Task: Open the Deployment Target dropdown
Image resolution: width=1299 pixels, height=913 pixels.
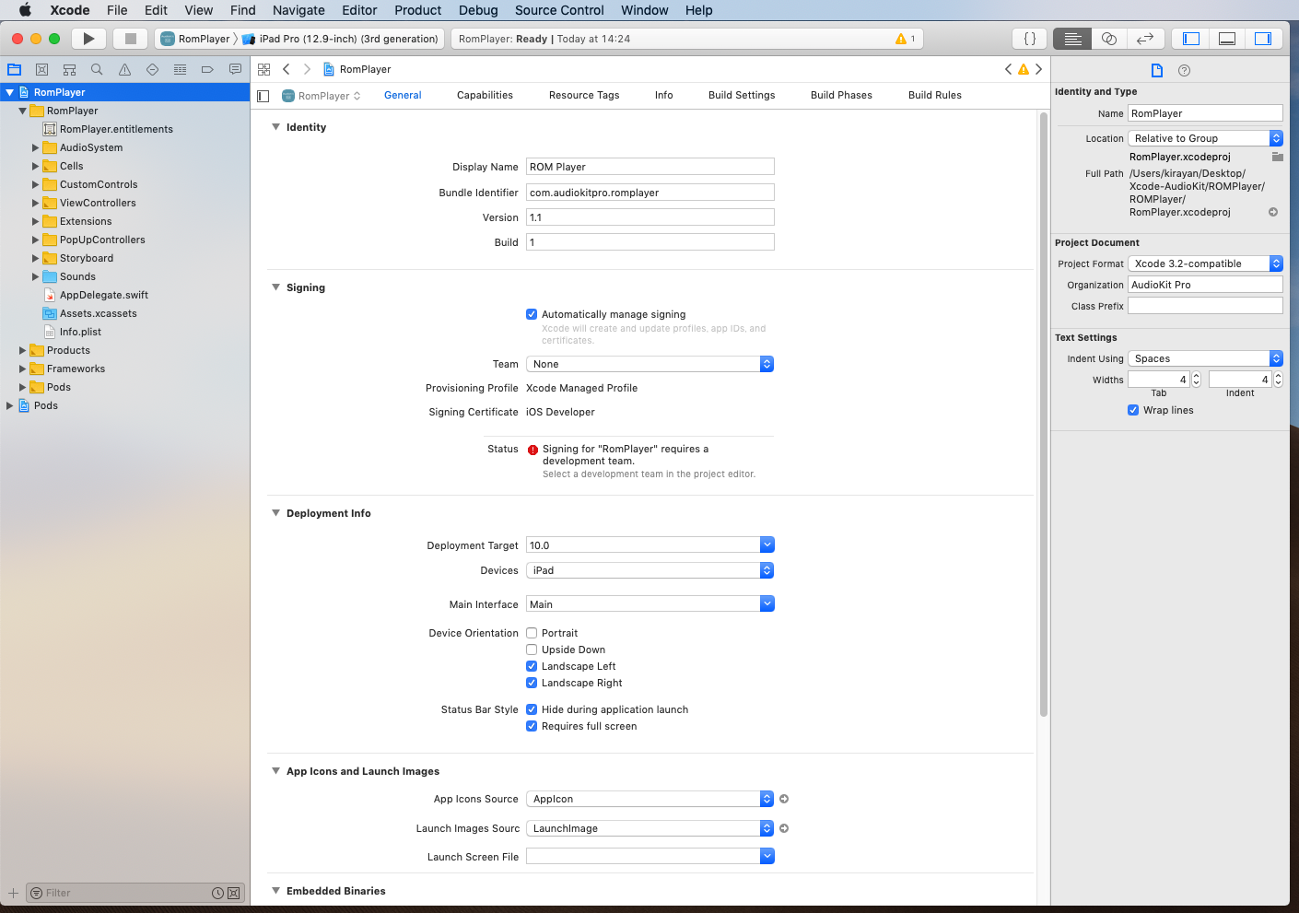Action: pyautogui.click(x=767, y=545)
